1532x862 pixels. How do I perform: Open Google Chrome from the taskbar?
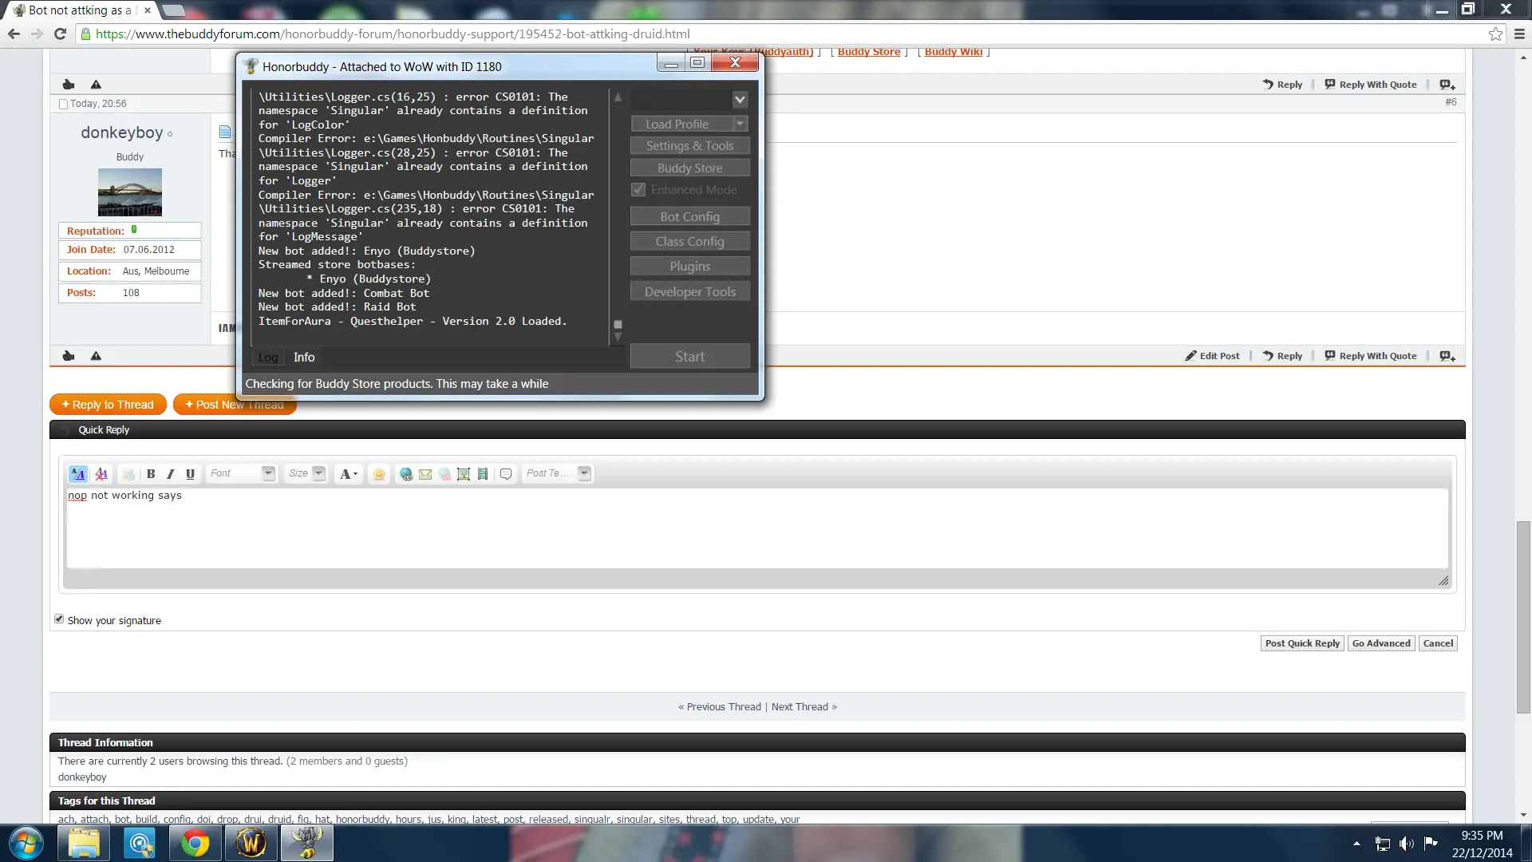[195, 843]
